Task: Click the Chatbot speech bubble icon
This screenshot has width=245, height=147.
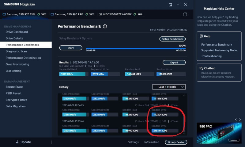Action: pos(201,68)
